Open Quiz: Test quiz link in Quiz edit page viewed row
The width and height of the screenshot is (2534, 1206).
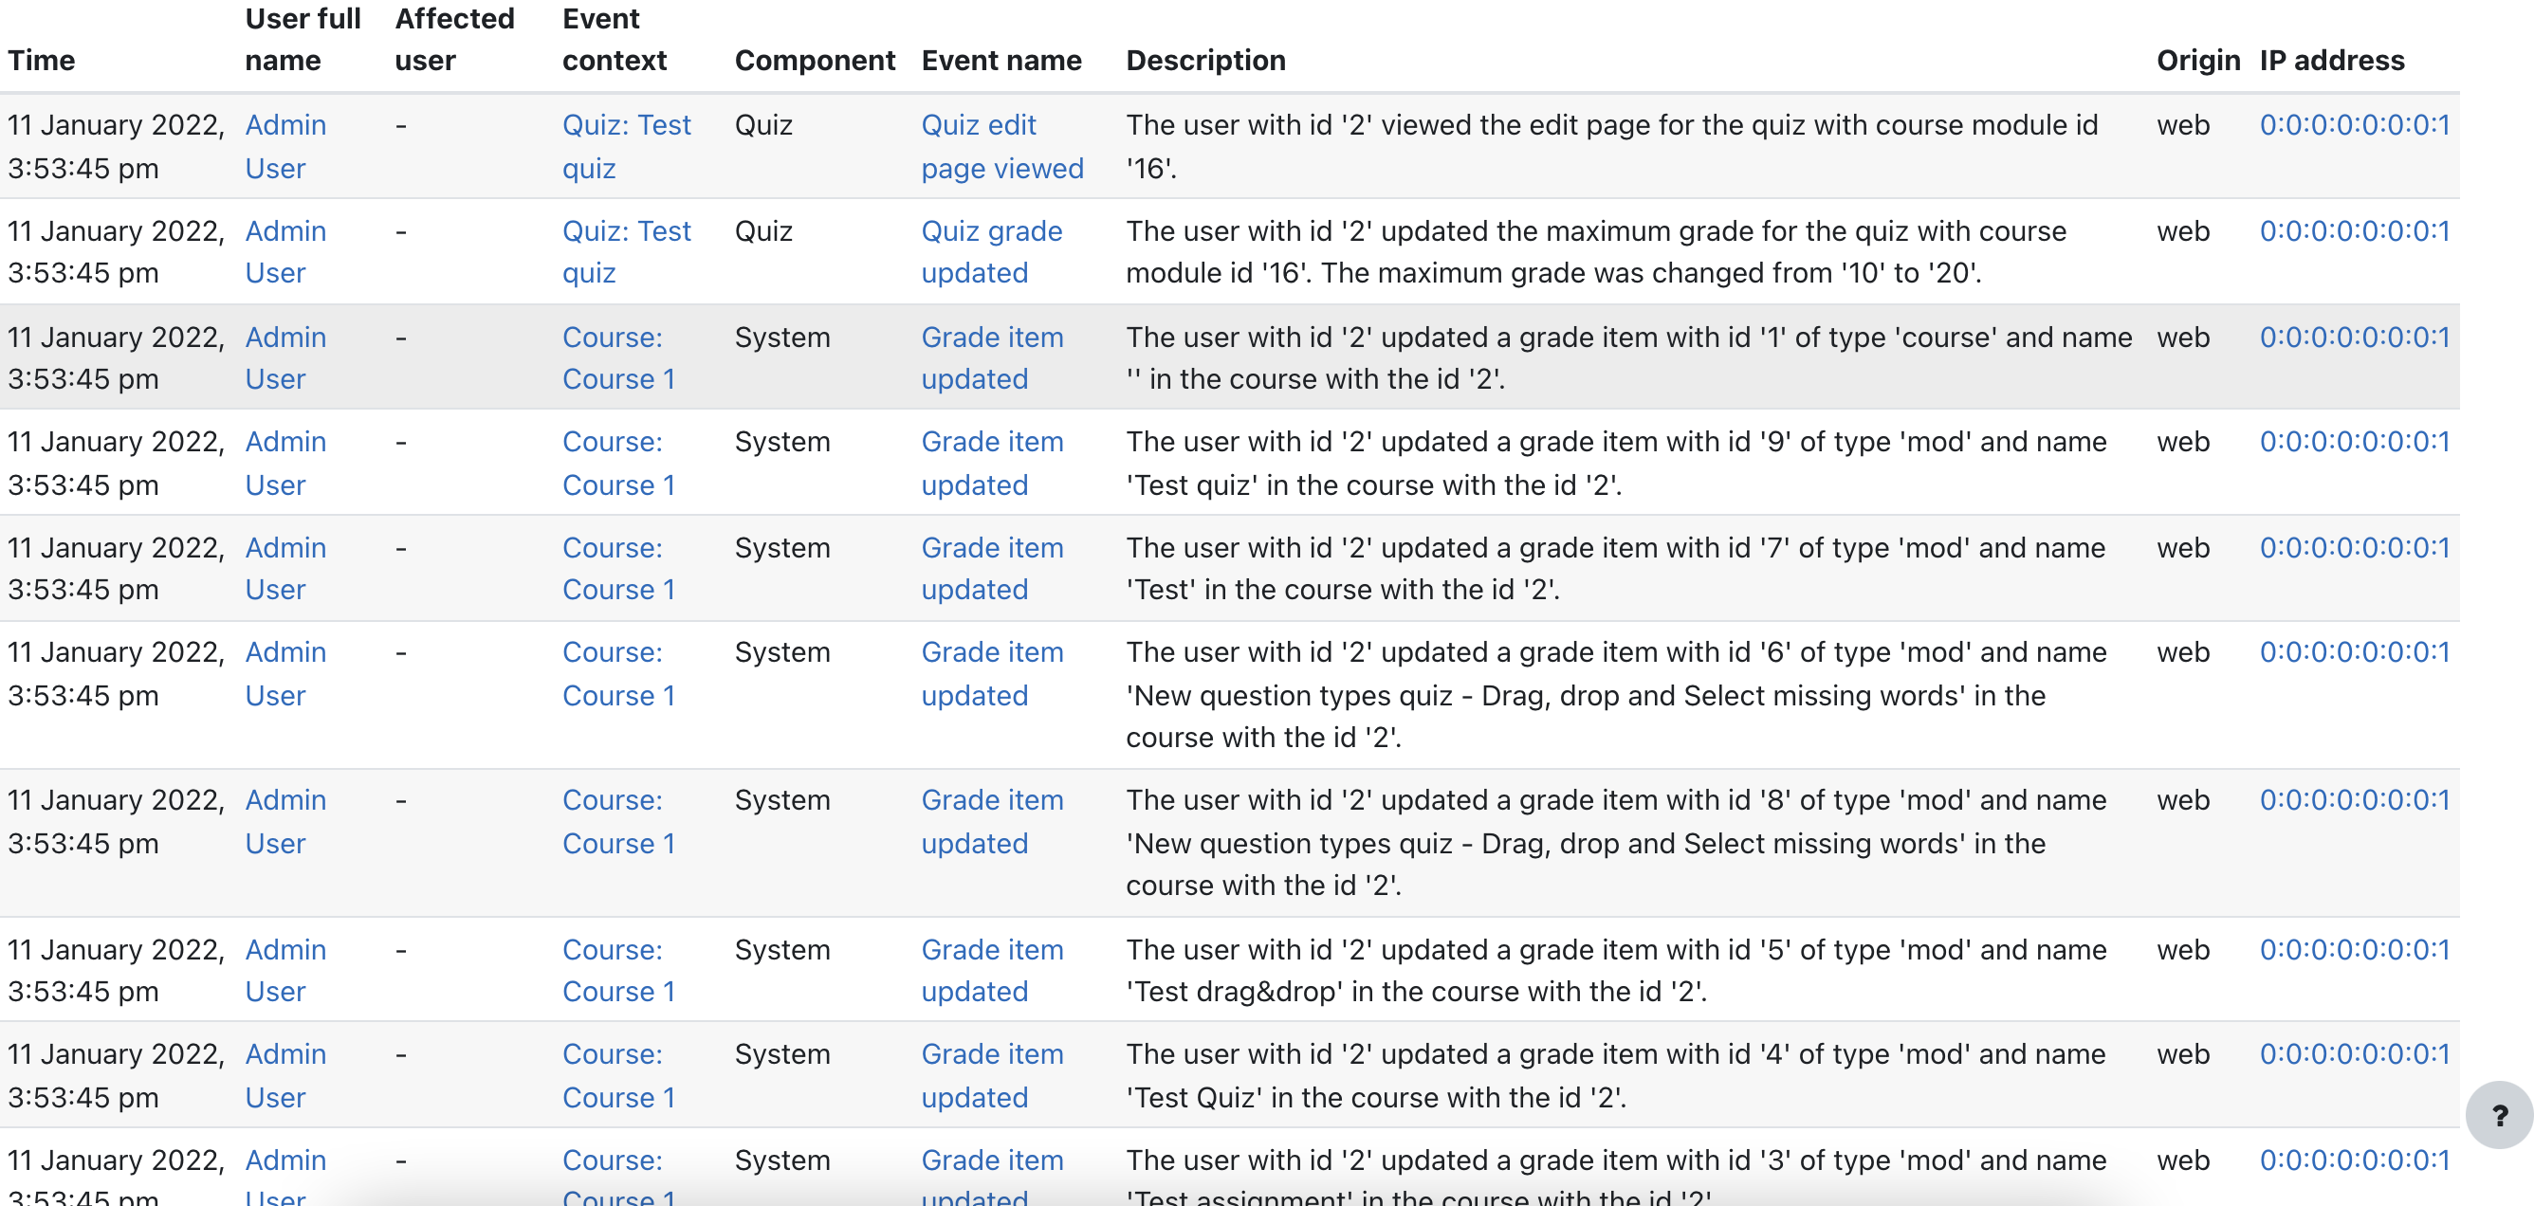pyautogui.click(x=627, y=147)
